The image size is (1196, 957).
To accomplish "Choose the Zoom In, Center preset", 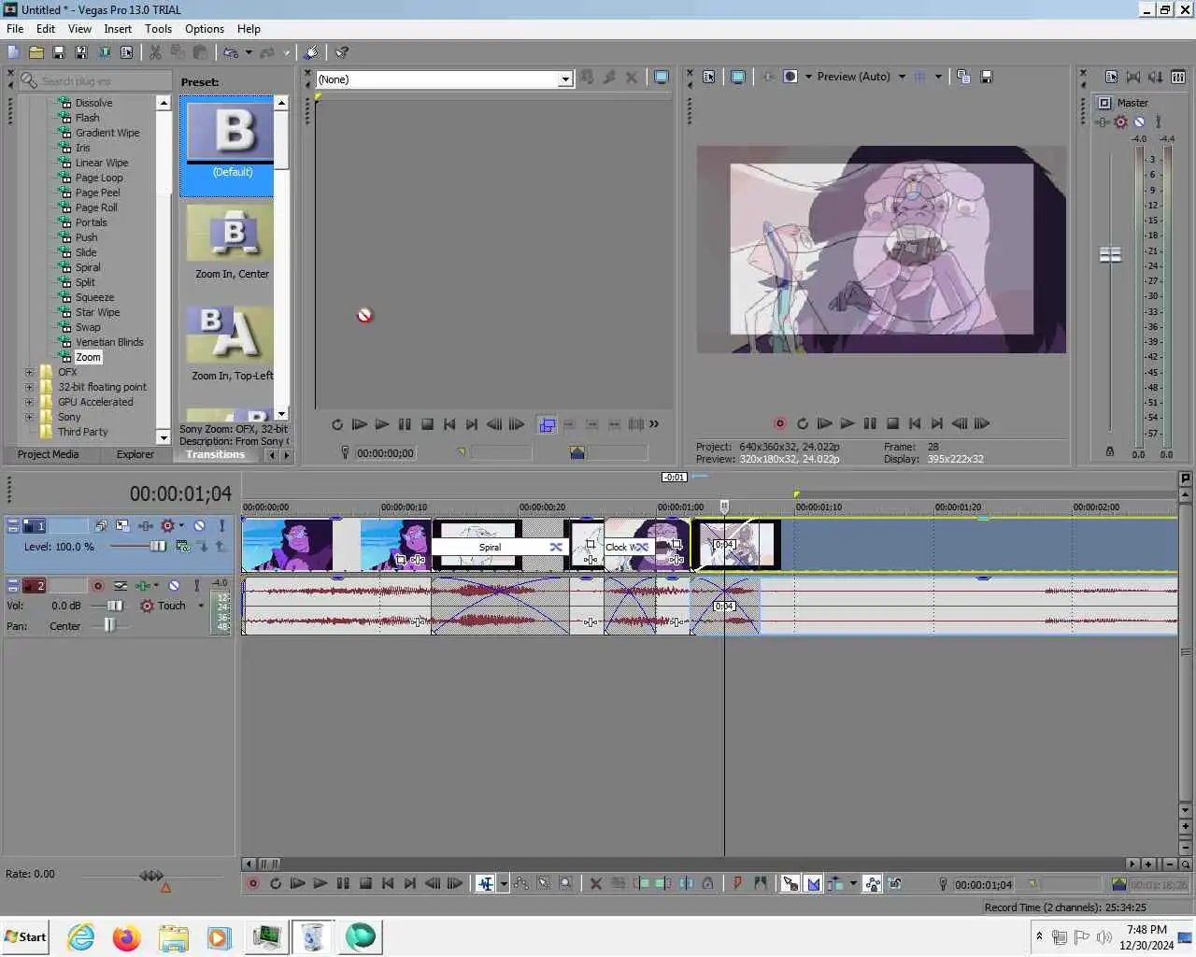I will click(232, 241).
